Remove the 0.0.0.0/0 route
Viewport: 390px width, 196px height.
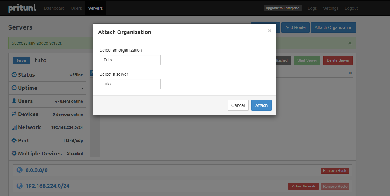(x=335, y=171)
